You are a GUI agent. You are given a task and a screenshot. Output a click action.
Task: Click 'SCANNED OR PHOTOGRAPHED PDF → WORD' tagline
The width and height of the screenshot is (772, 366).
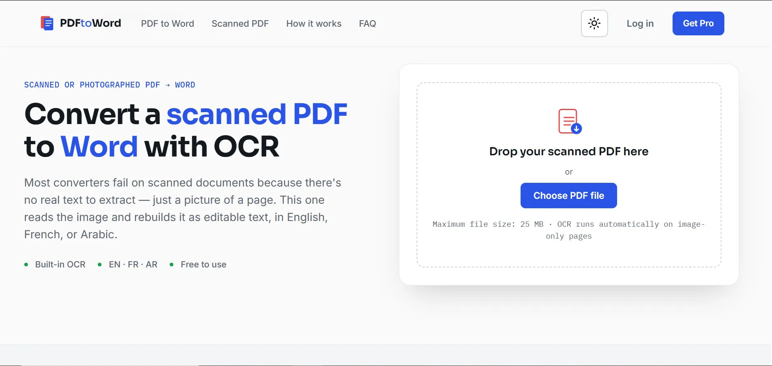(110, 85)
